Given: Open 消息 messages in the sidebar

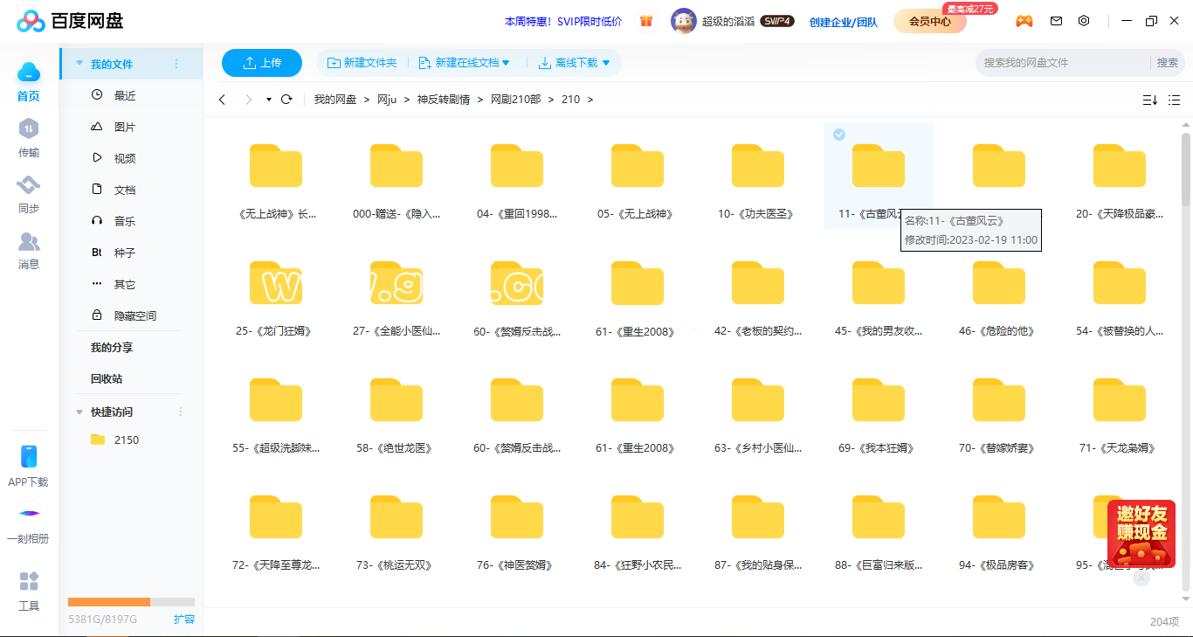Looking at the screenshot, I should (x=29, y=250).
